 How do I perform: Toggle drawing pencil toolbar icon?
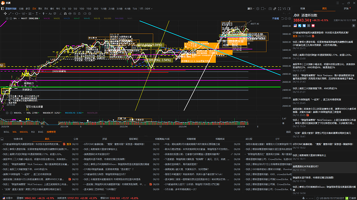(x=275, y=9)
